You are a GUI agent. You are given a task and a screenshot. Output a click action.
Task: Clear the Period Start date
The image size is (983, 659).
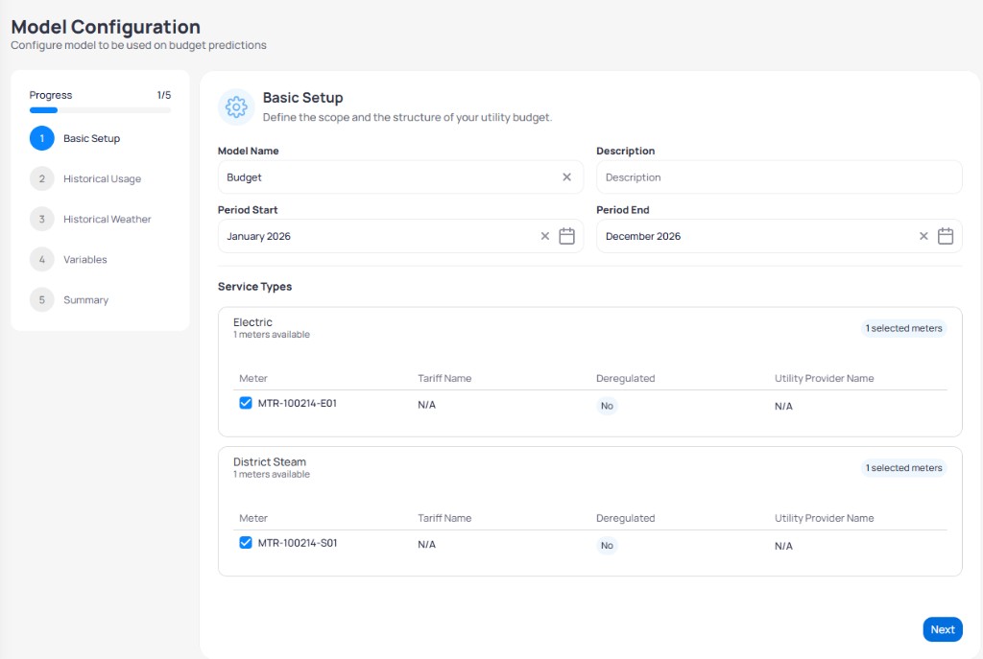pos(545,236)
